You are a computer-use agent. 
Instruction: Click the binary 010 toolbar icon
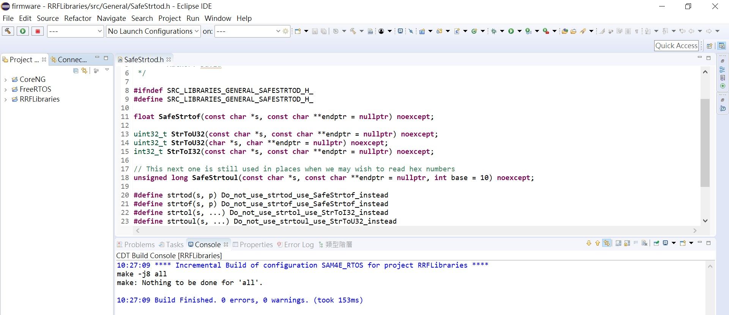click(x=370, y=31)
